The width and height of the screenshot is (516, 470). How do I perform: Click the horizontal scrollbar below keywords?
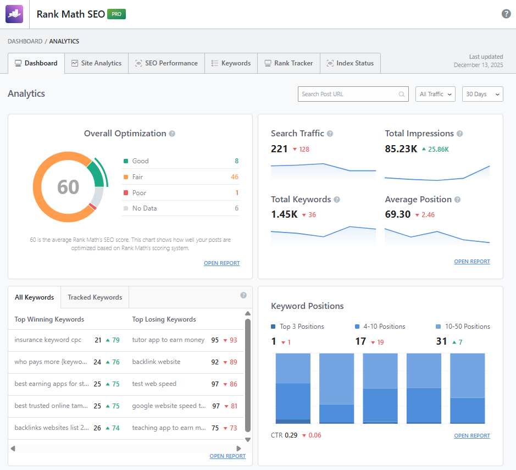pos(126,448)
